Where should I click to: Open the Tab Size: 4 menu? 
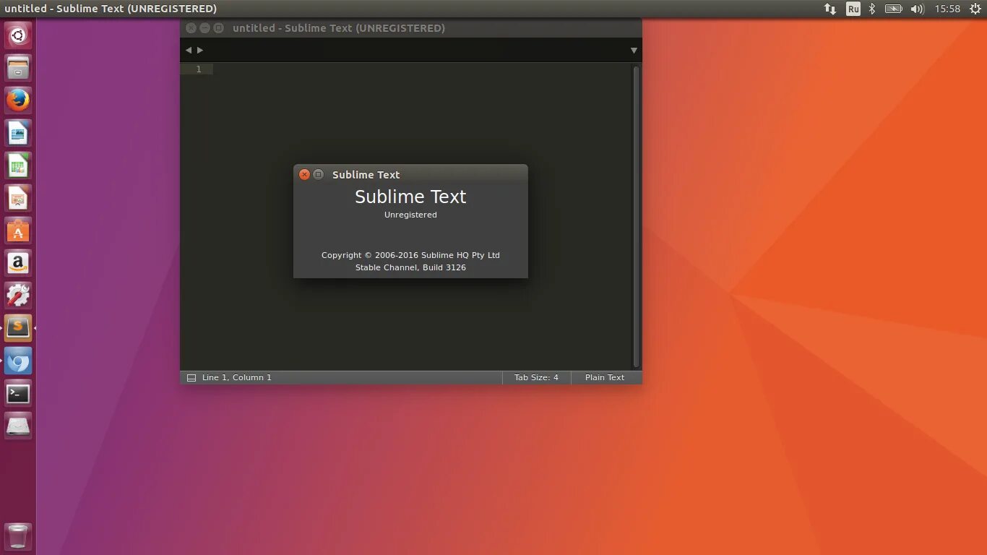[536, 377]
